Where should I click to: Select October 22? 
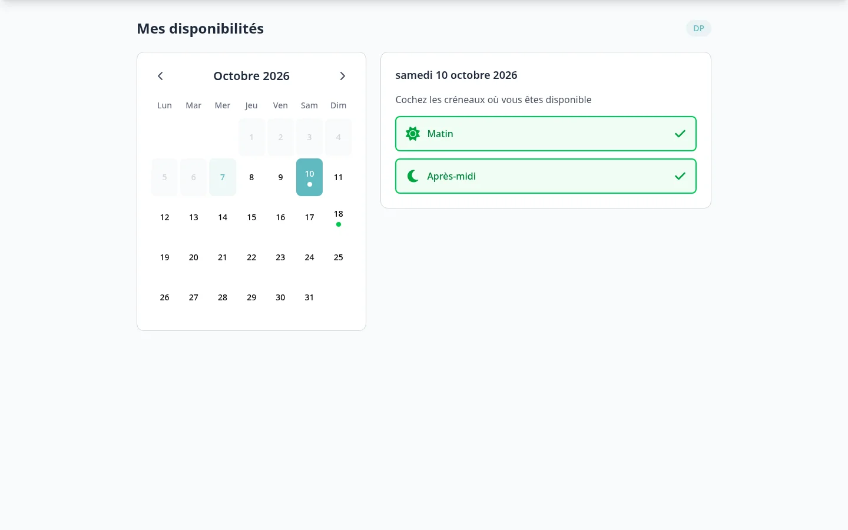tap(251, 257)
